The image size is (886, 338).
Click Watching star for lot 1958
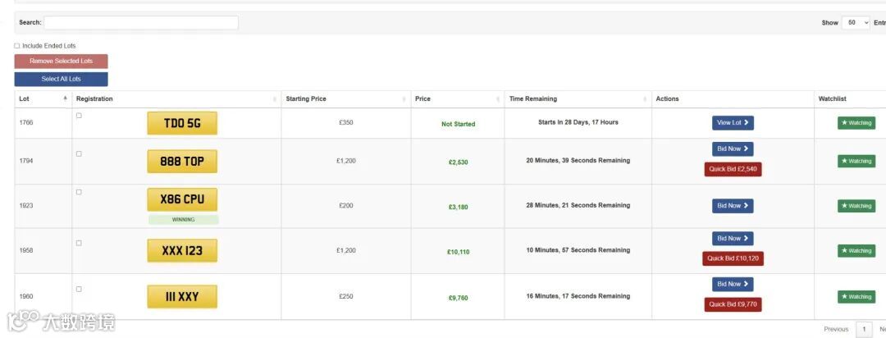(856, 251)
